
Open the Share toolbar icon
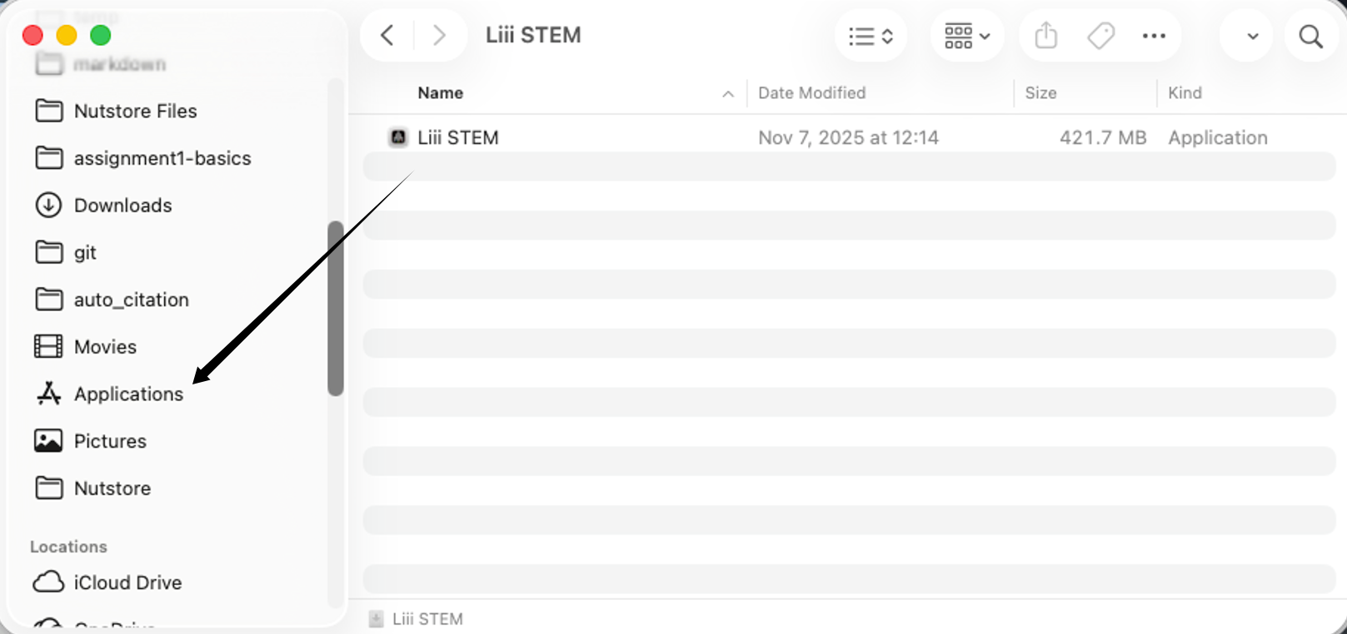[x=1046, y=36]
